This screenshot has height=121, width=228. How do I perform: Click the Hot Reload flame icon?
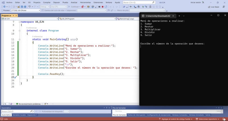click(x=83, y=7)
